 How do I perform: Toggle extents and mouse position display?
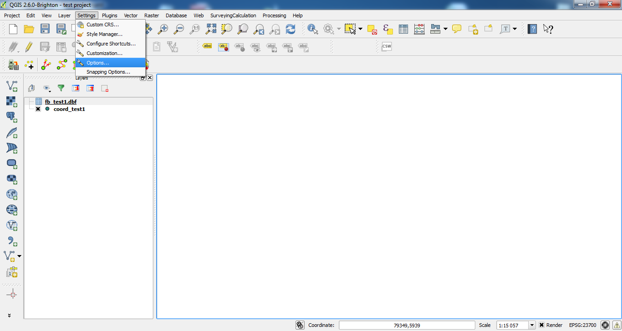click(x=300, y=325)
